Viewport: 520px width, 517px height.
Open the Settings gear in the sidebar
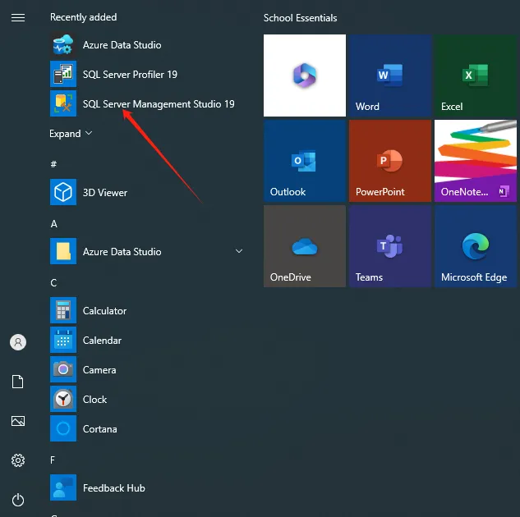18,460
